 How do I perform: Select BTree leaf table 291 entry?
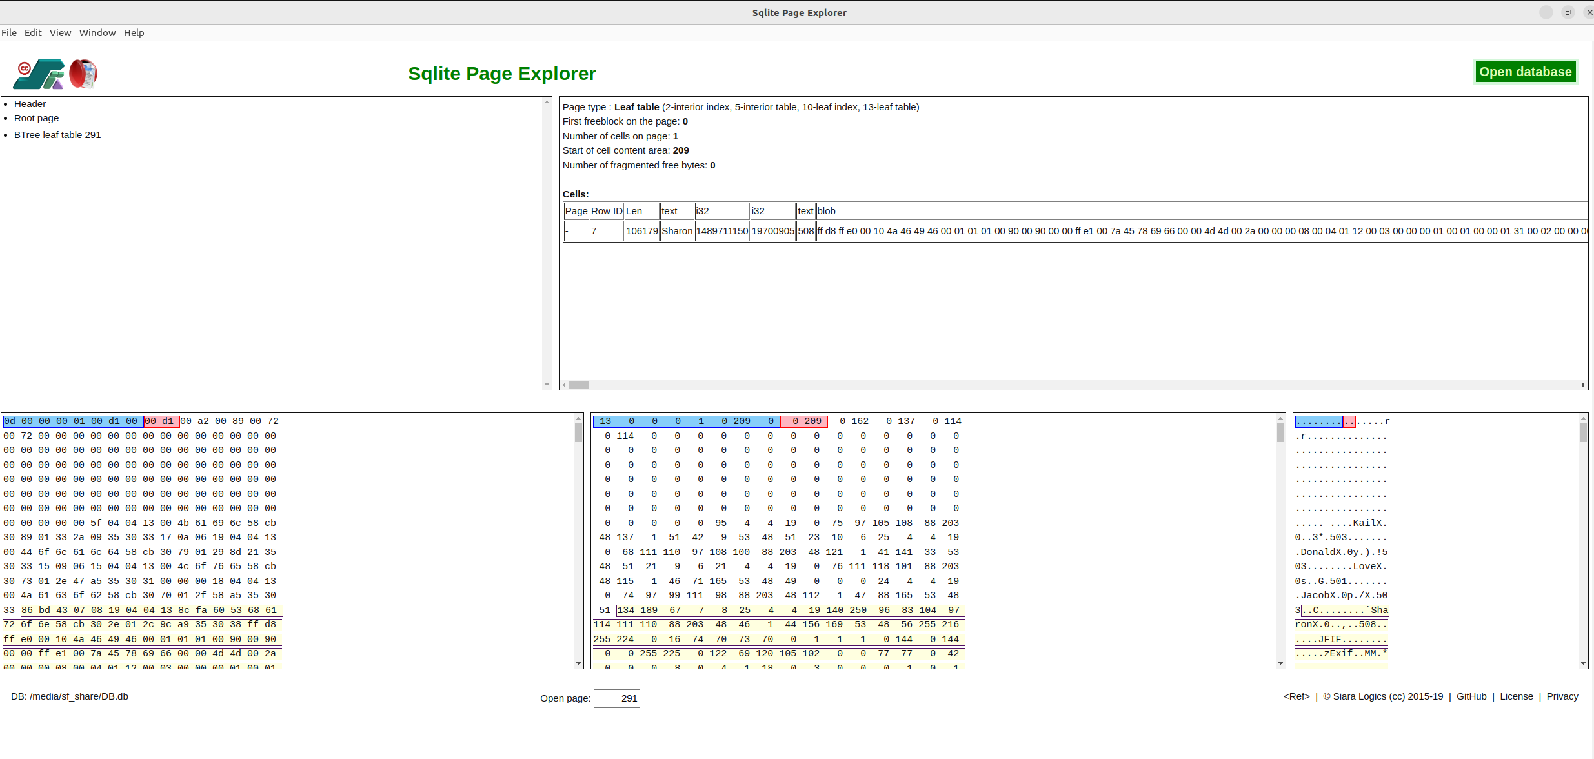coord(57,135)
